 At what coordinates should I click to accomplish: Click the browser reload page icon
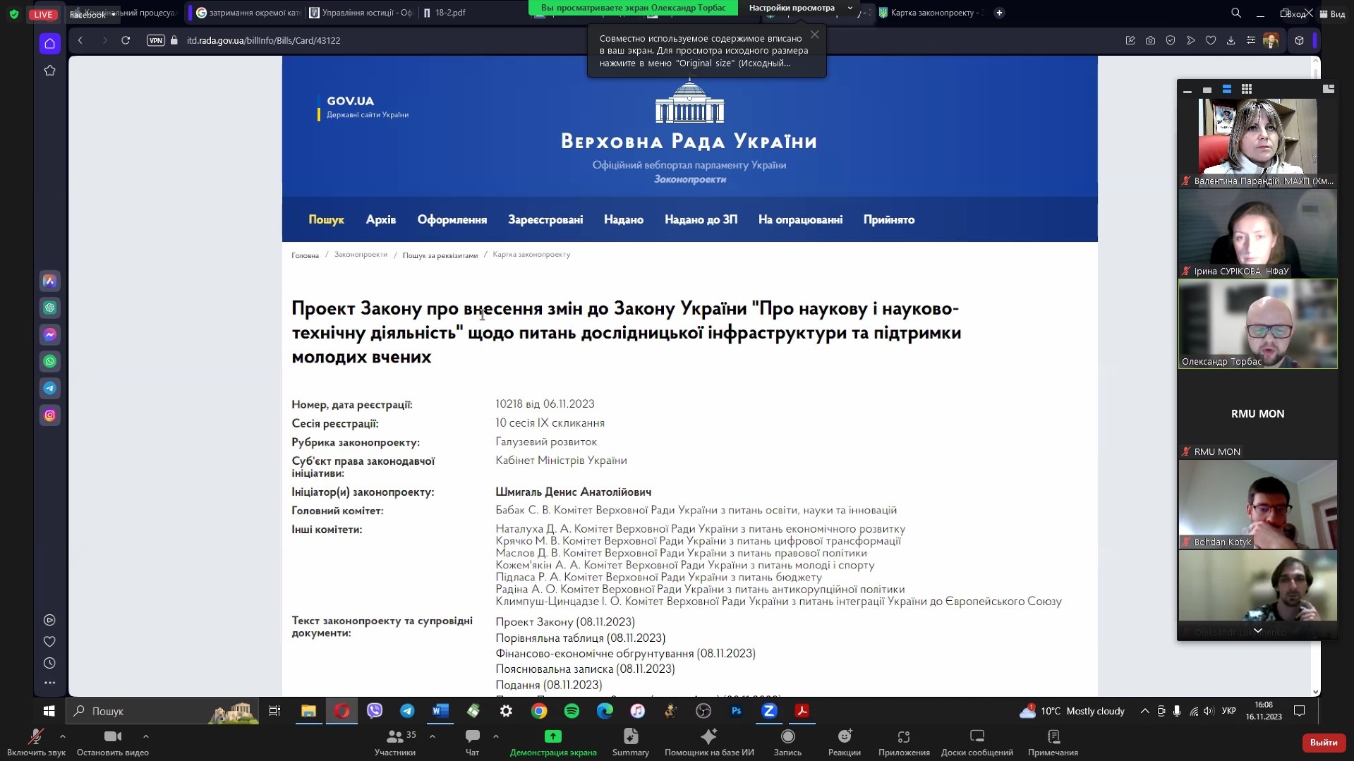[x=126, y=40]
